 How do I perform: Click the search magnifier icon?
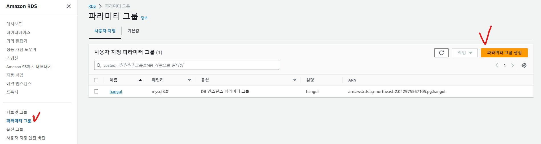tap(99, 65)
